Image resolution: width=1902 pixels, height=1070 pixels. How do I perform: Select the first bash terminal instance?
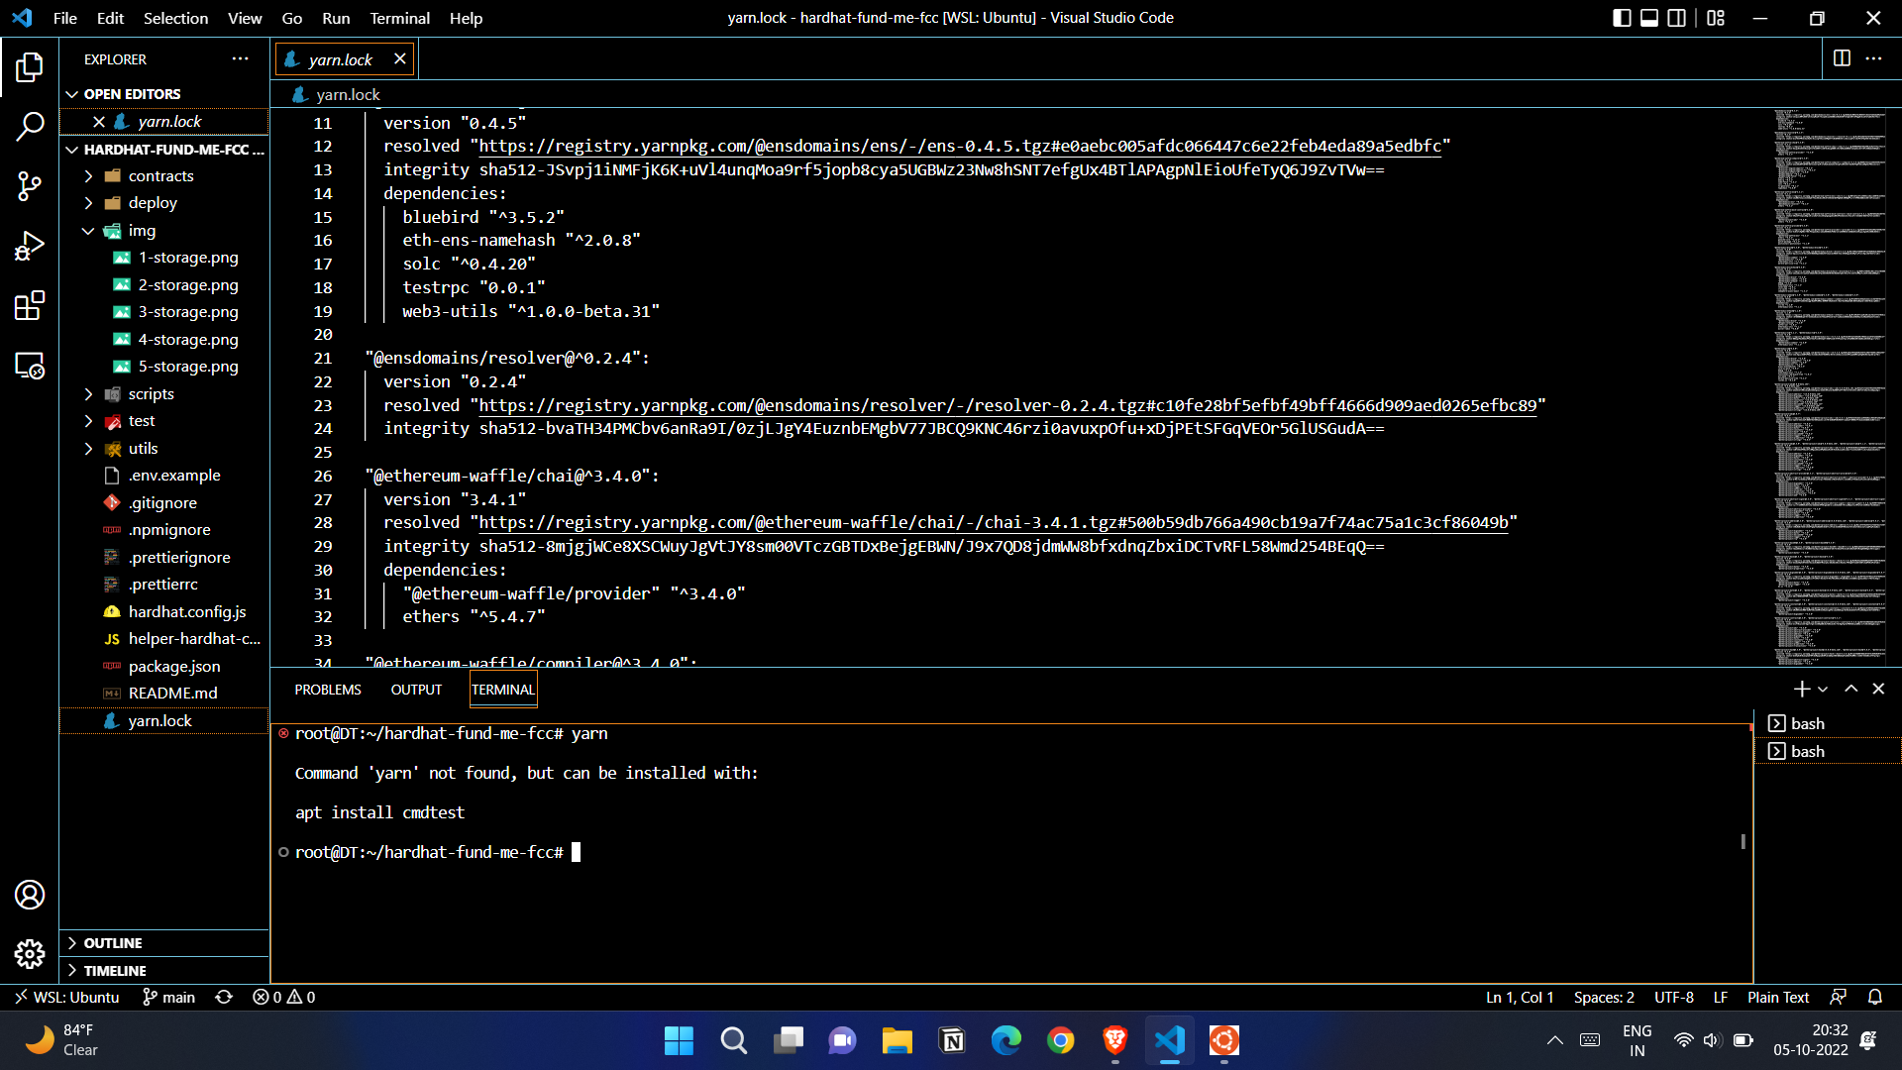click(x=1827, y=723)
